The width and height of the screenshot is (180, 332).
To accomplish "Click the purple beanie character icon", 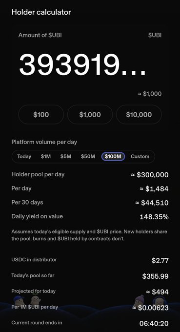I will click(x=140, y=300).
